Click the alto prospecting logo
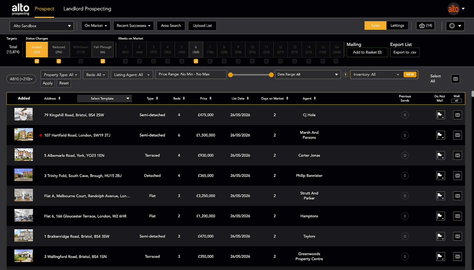This screenshot has height=270, width=474. (x=20, y=9)
